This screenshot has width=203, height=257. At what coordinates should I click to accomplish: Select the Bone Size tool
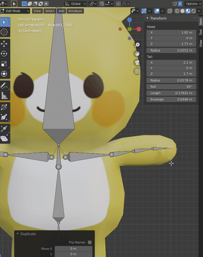click(x=4, y=117)
